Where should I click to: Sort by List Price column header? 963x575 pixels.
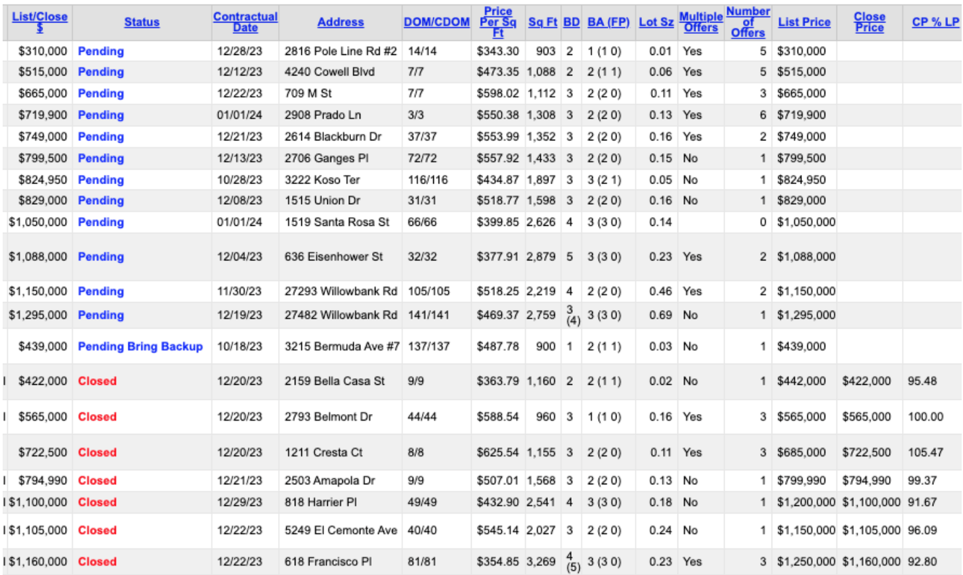(x=804, y=22)
